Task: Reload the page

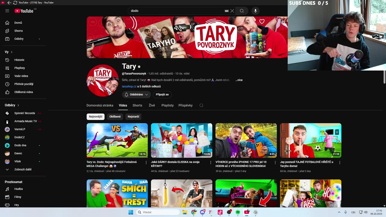Action: pos(15,3)
